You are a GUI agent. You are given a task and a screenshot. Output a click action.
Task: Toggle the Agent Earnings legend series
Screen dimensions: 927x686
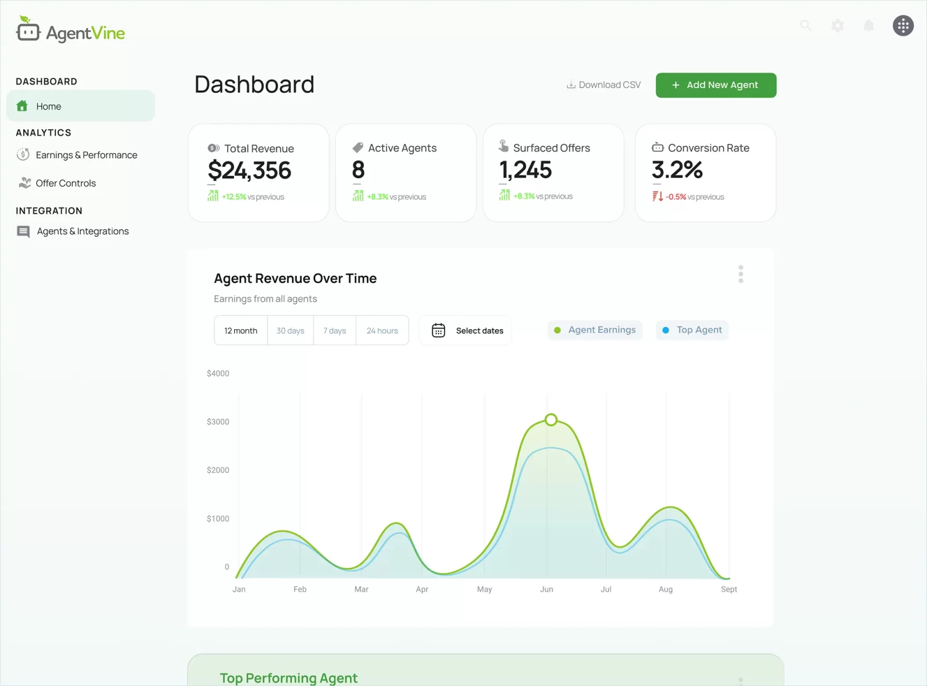click(595, 330)
